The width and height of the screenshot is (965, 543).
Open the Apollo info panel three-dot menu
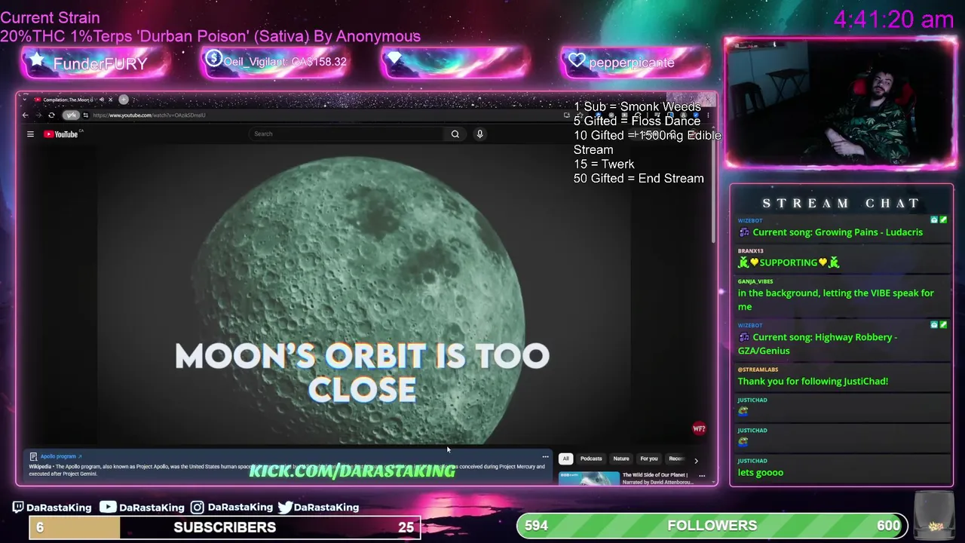point(545,456)
